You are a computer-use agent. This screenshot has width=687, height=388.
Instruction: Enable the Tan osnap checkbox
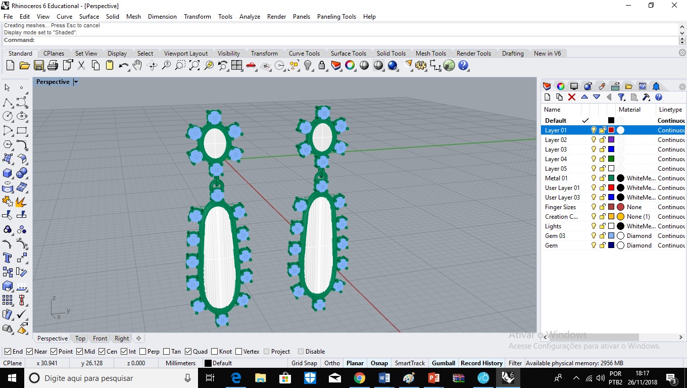tap(166, 352)
